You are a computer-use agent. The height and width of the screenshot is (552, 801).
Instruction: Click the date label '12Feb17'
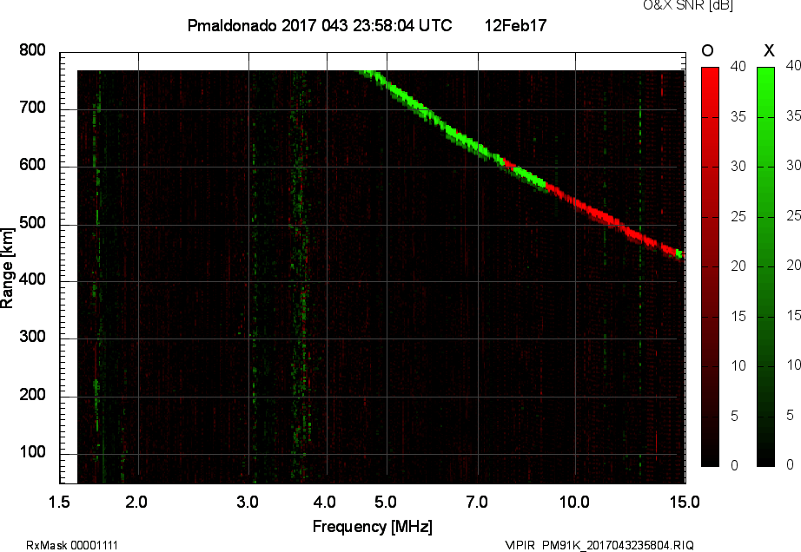click(515, 26)
